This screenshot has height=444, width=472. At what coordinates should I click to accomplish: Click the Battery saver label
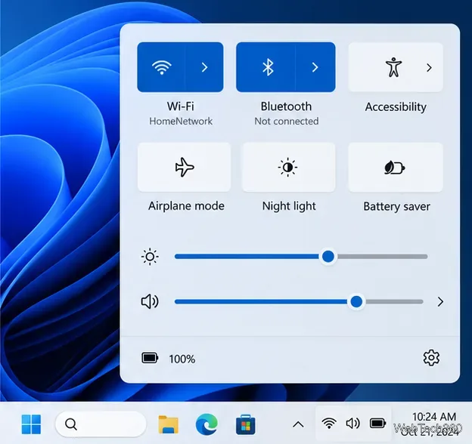point(397,206)
